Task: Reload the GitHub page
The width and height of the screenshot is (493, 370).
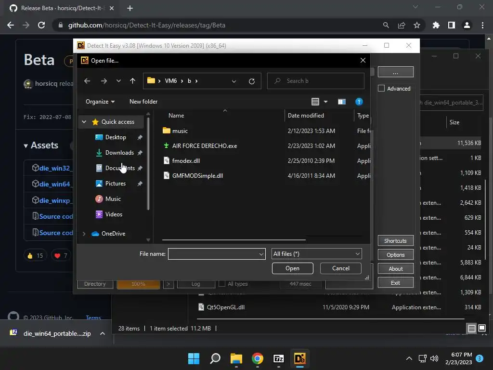Action: click(41, 25)
